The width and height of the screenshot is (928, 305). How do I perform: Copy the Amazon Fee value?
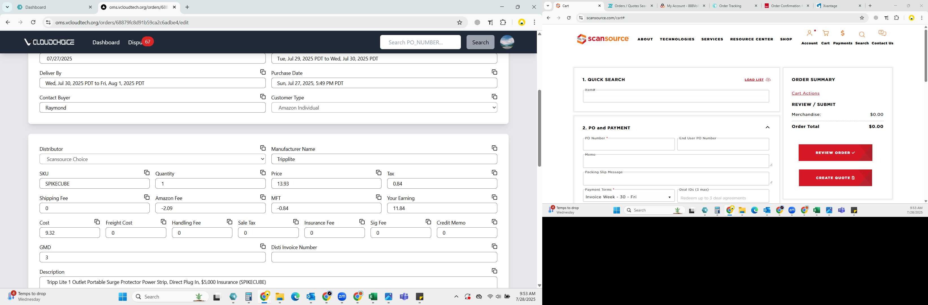[263, 197]
